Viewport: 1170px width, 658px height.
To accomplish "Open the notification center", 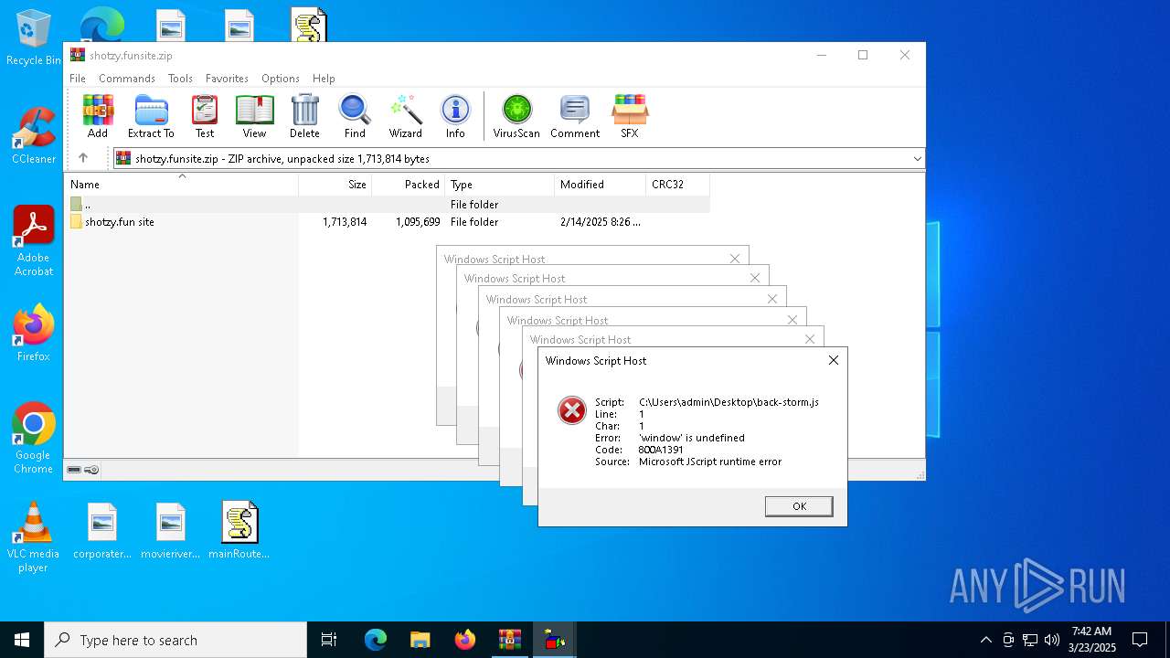I will 1140,640.
